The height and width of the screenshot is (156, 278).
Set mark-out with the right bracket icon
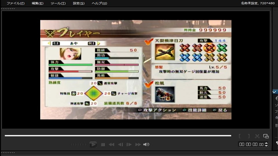coord(248,136)
